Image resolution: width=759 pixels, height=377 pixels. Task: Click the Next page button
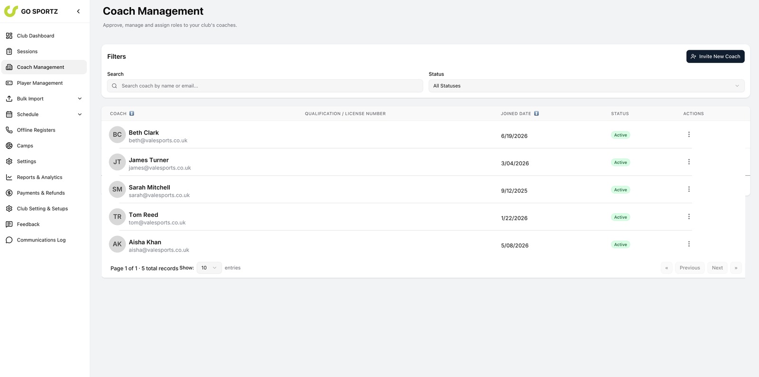coord(717,268)
